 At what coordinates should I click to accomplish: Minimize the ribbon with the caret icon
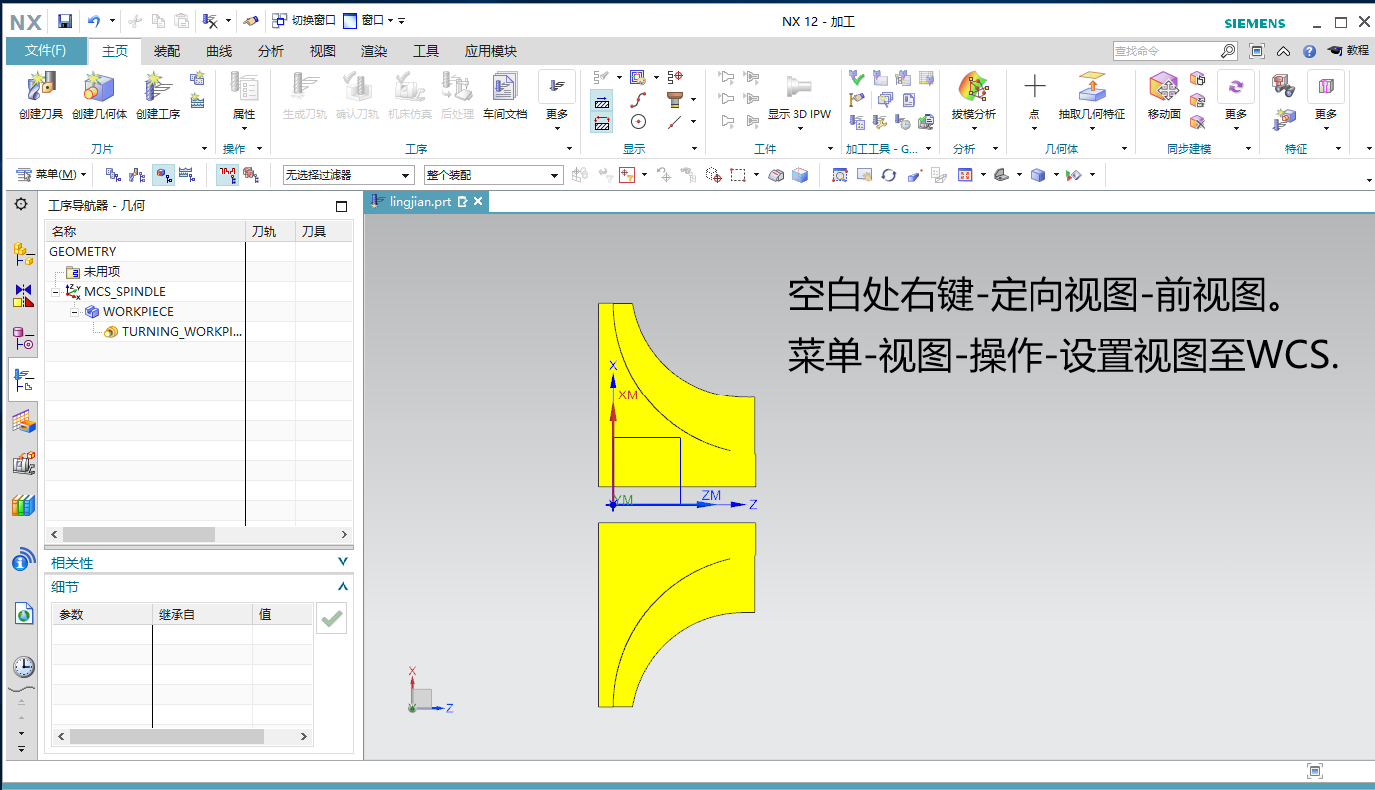[1284, 51]
